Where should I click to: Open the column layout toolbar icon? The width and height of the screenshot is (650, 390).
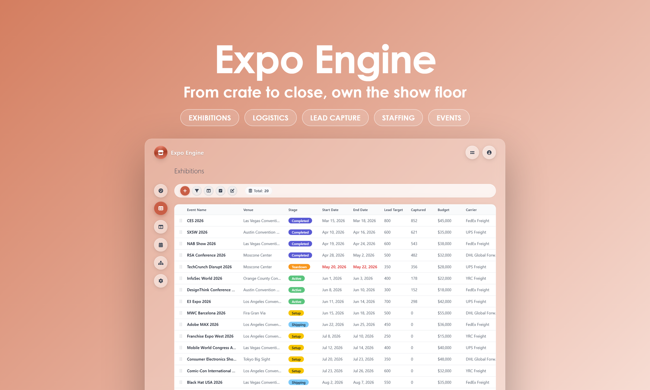208,191
